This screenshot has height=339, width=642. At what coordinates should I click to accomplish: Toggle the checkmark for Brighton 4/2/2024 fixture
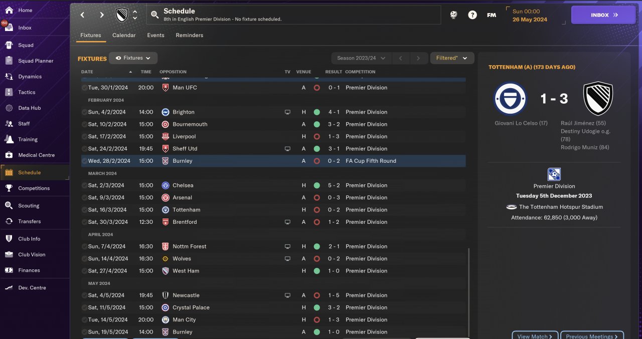point(84,112)
